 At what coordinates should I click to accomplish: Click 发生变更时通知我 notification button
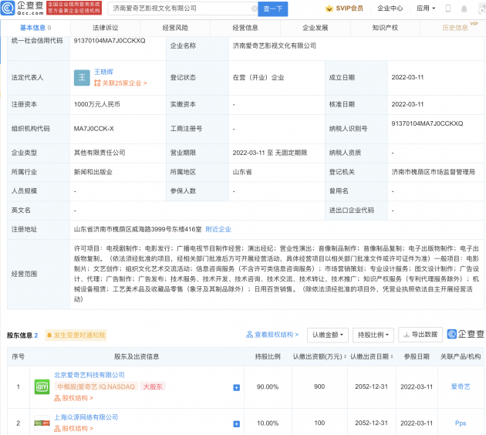[x=76, y=336]
